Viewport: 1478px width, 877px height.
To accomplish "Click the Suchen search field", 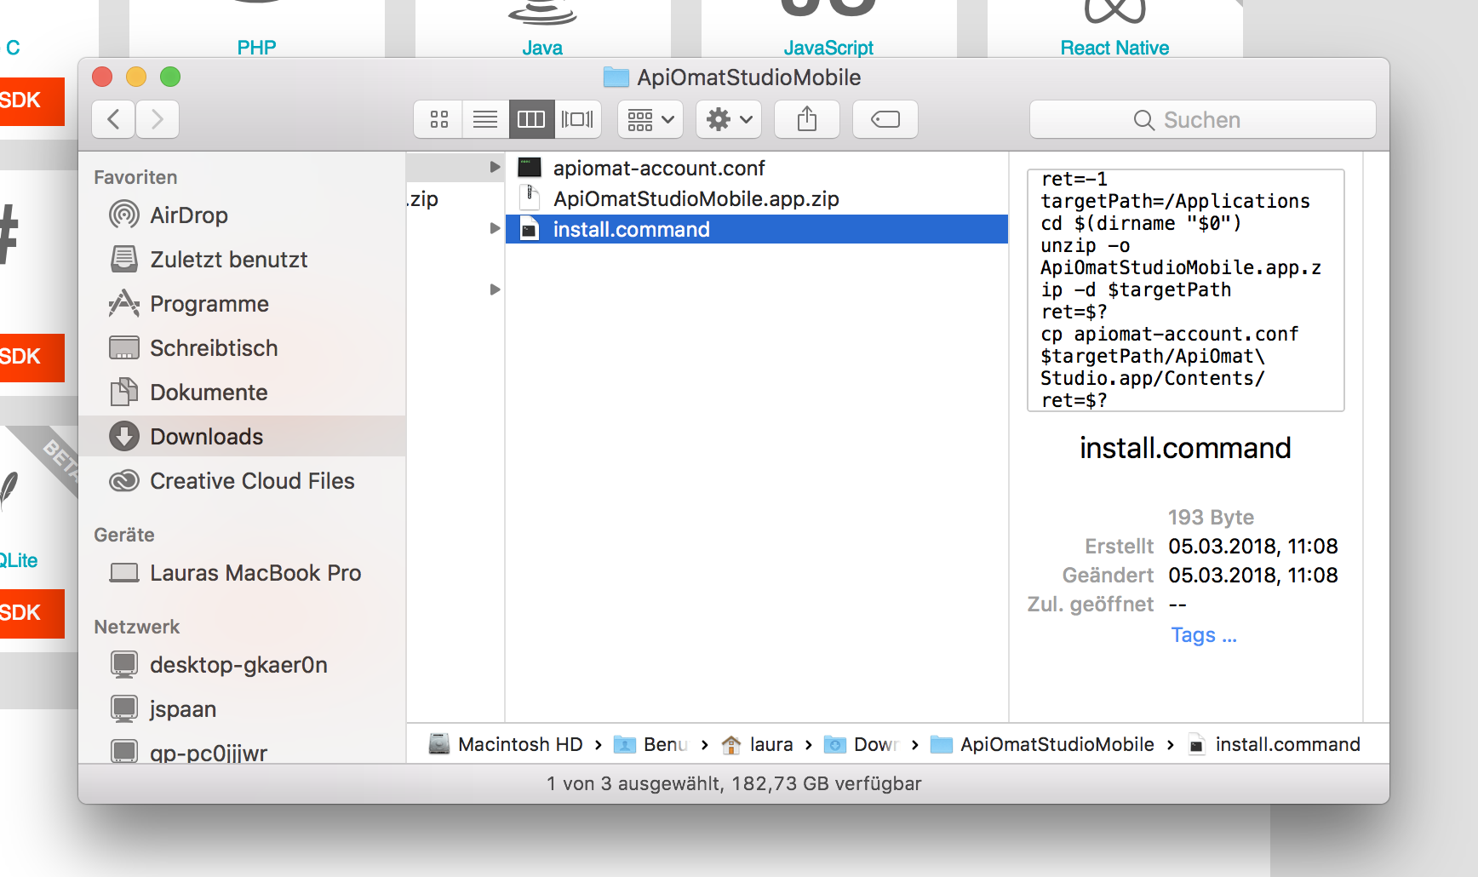I will [x=1202, y=119].
